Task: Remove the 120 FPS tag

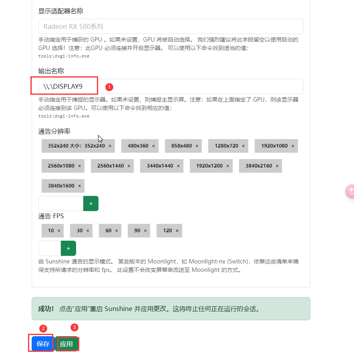Action: click(177, 231)
